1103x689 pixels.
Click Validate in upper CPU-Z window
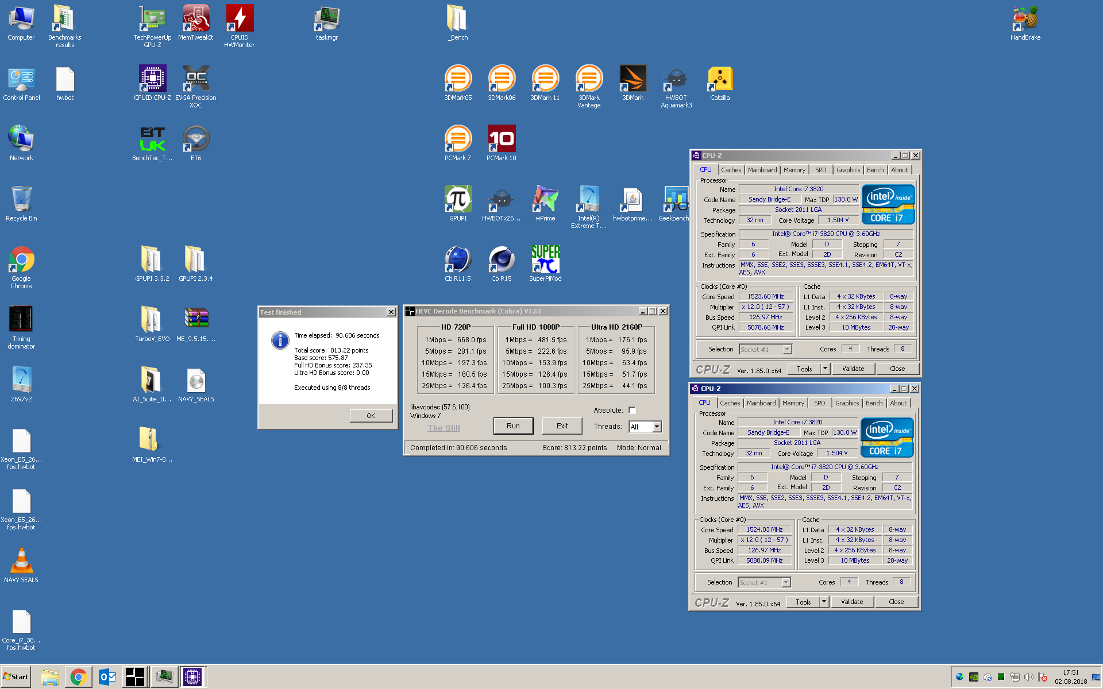click(x=853, y=369)
